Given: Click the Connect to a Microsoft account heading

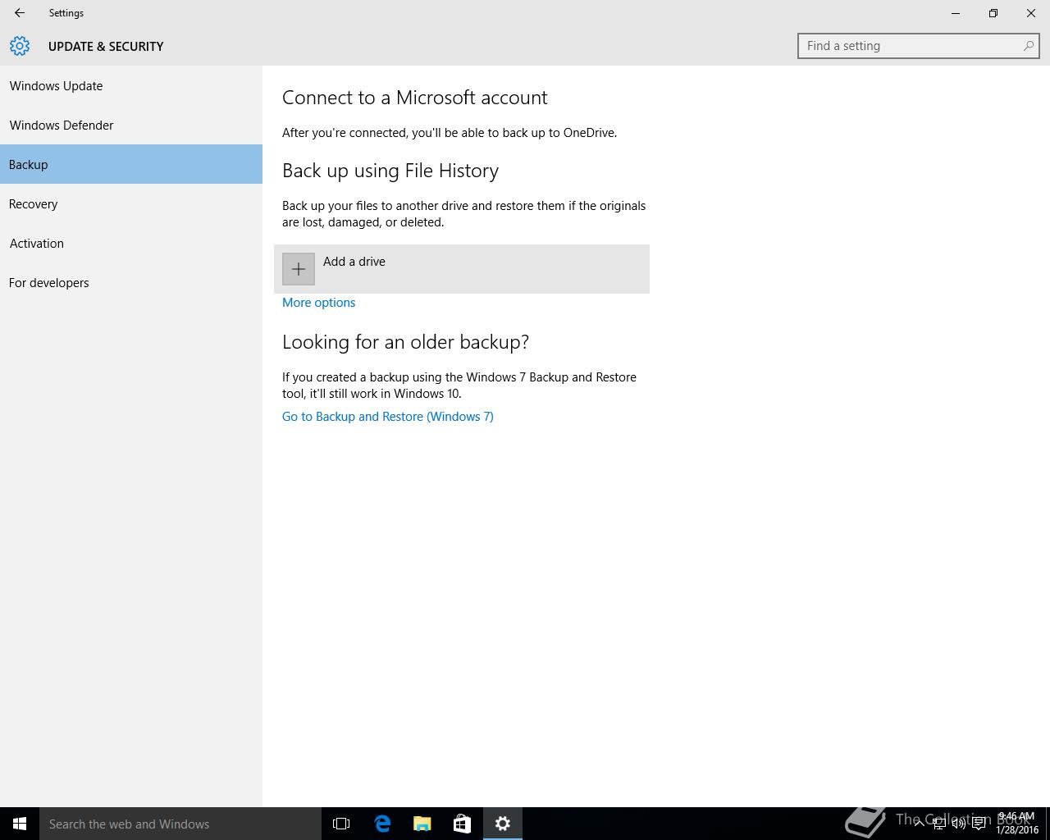Looking at the screenshot, I should (x=415, y=98).
